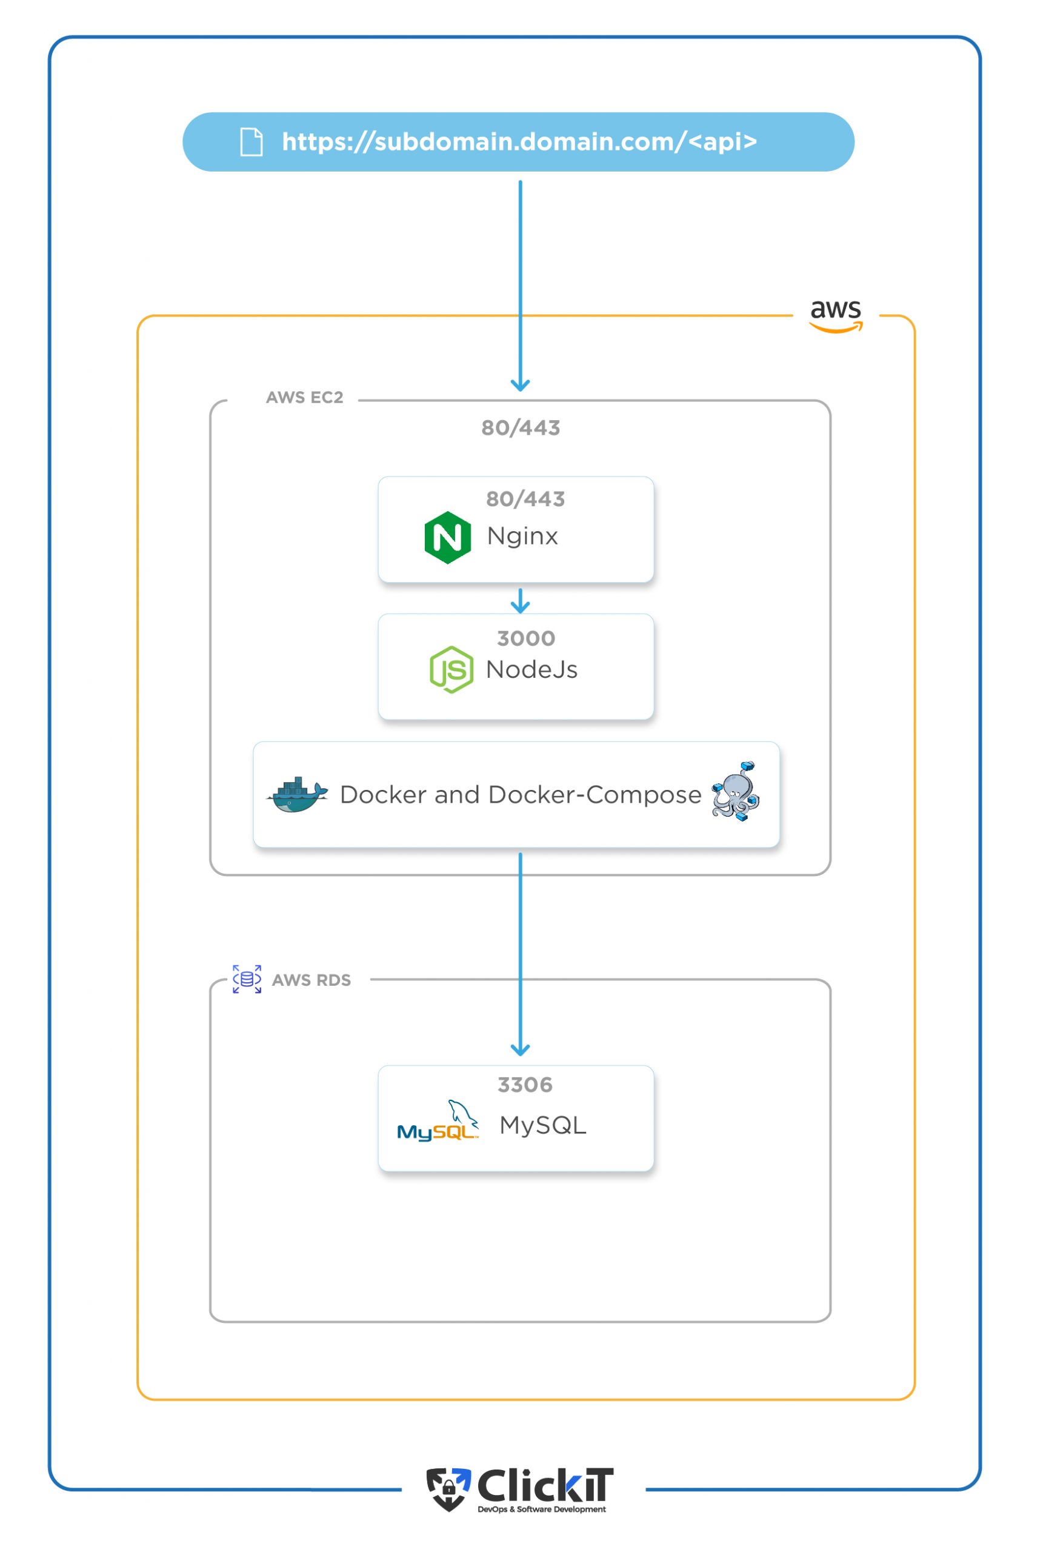Click the 'MySQL' text label
Image resolution: width=1046 pixels, height=1552 pixels.
click(x=543, y=1125)
